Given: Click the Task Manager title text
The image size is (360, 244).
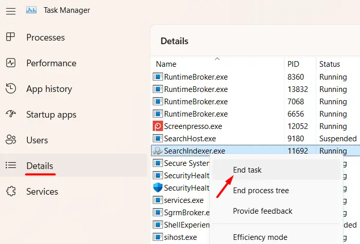Looking at the screenshot, I should (x=67, y=10).
